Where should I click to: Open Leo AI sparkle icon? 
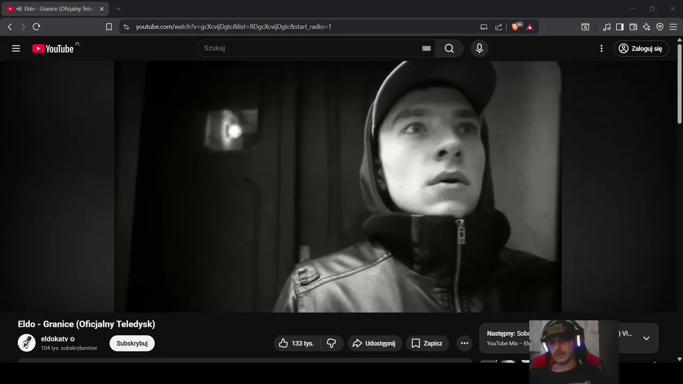pos(647,27)
